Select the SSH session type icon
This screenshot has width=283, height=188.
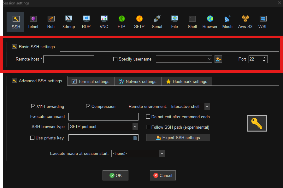point(15,22)
